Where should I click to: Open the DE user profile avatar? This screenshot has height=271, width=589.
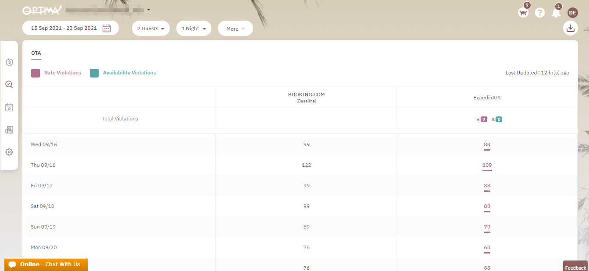pos(572,13)
